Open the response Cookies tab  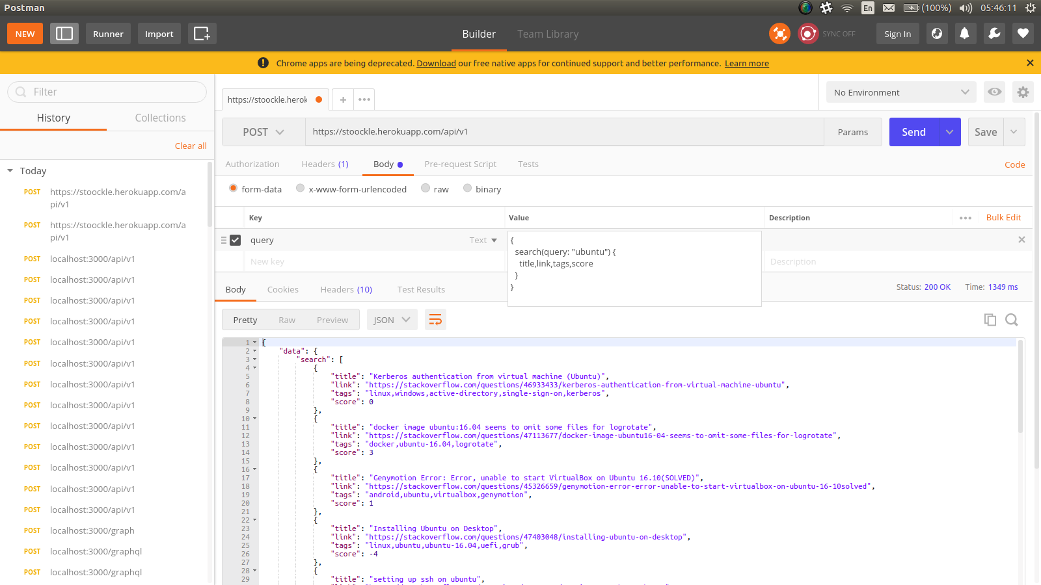[x=283, y=290]
